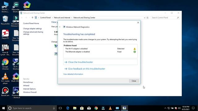
Task: Click the Search Control Panel field
Action: pos(165,18)
